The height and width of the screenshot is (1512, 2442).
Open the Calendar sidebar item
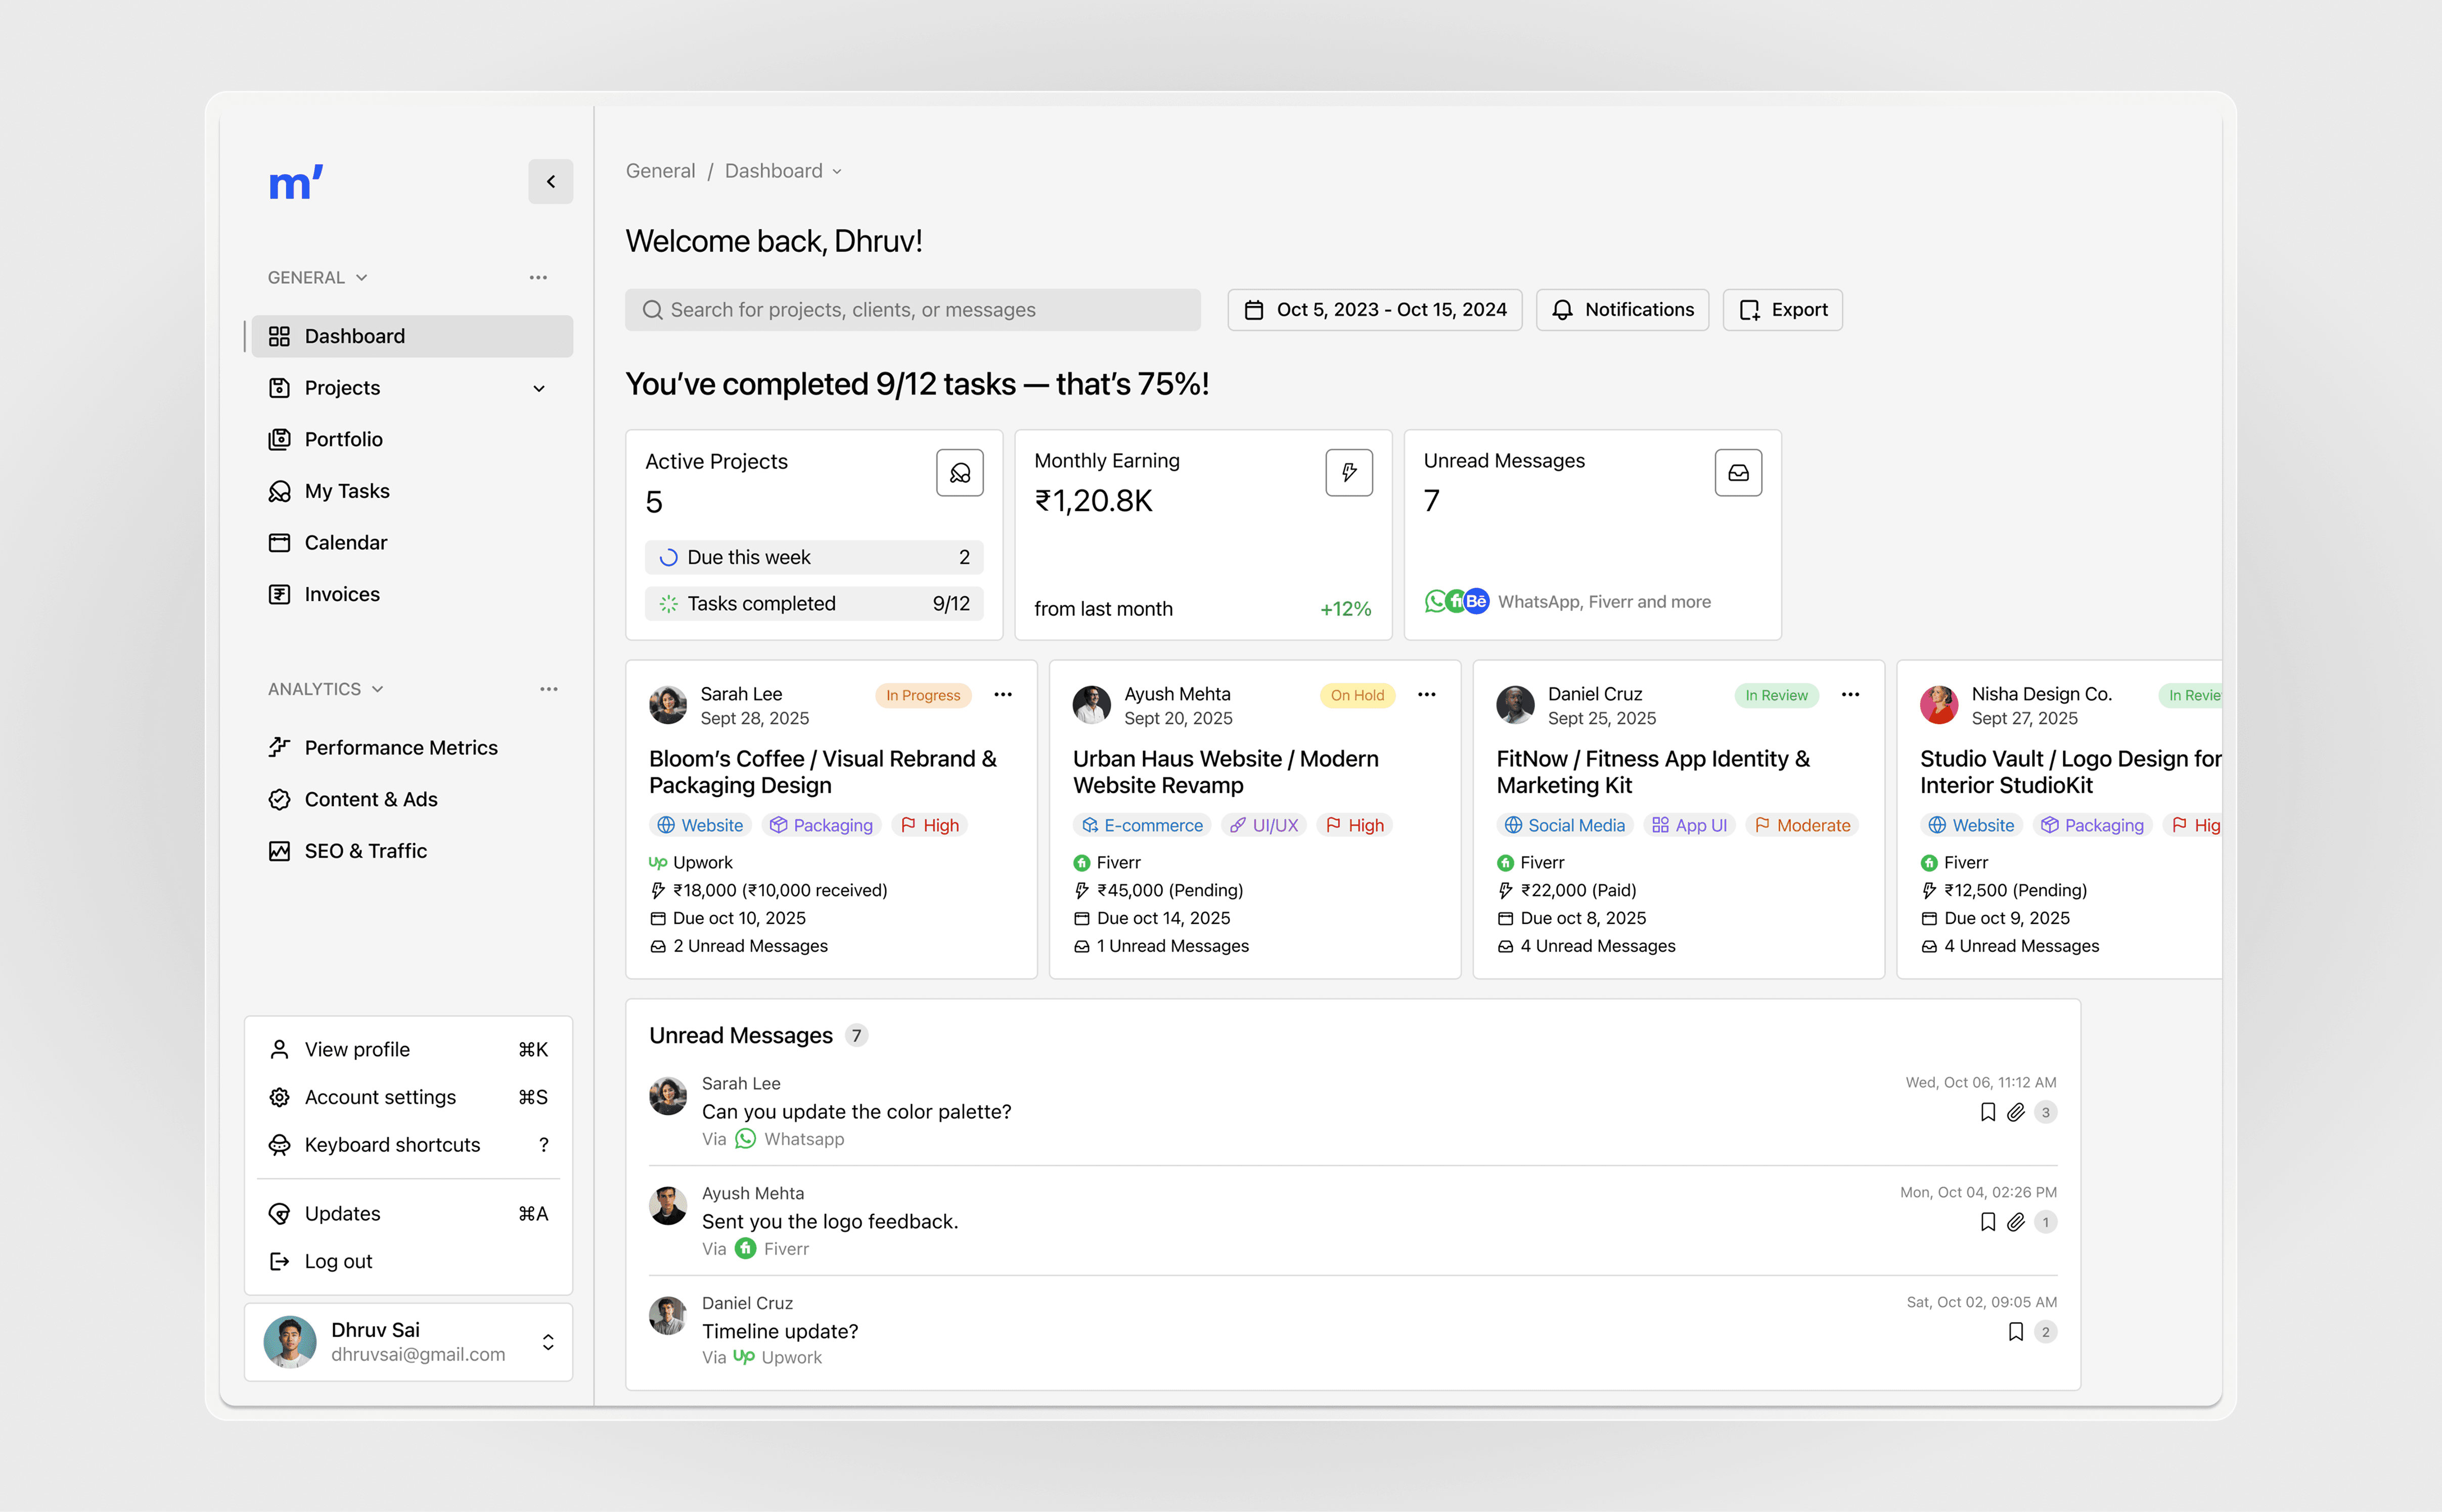coord(345,542)
